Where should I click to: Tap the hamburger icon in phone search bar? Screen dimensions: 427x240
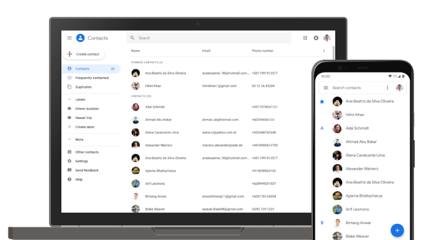coord(326,88)
